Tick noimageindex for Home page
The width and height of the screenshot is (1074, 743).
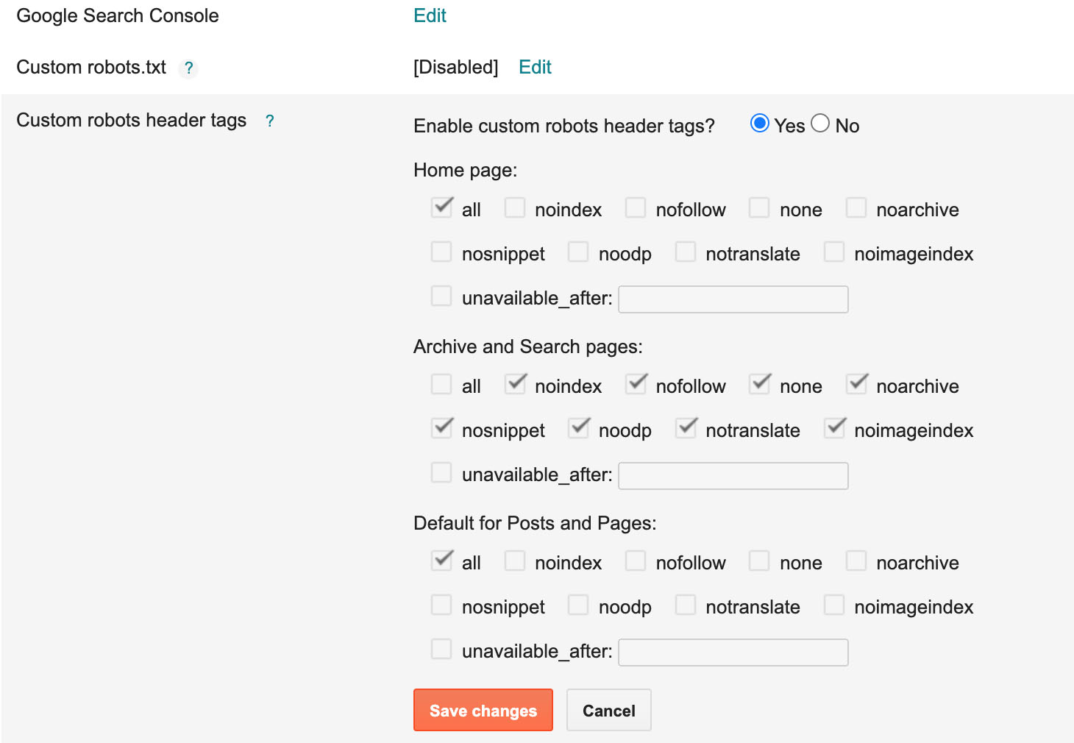[x=834, y=252]
